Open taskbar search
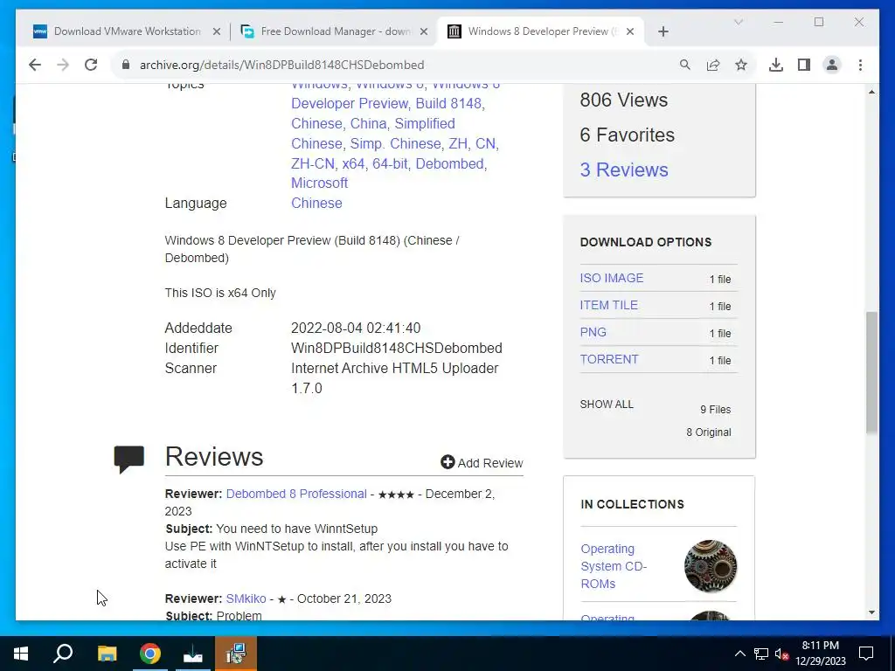Viewport: 895px width, 671px height. (x=63, y=654)
